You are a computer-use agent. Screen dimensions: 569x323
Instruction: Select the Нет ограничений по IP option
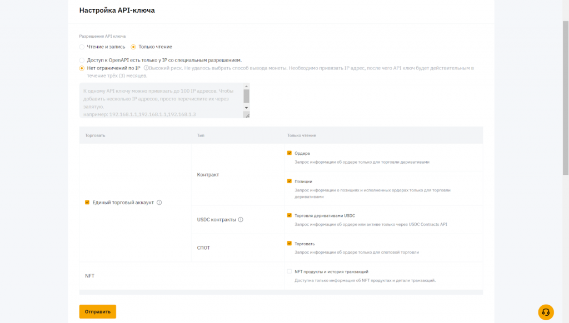[x=82, y=68]
